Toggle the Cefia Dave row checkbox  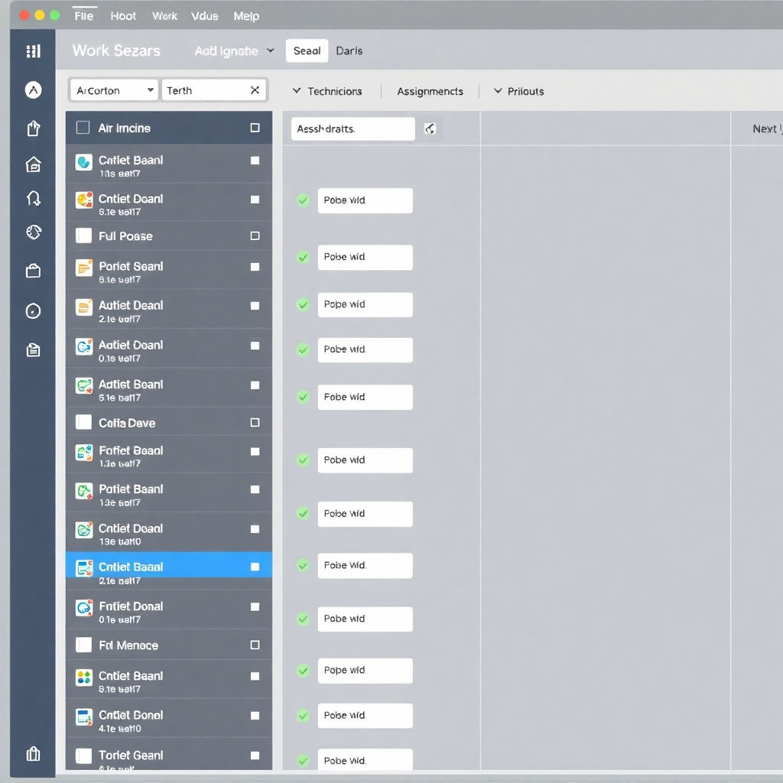[255, 422]
